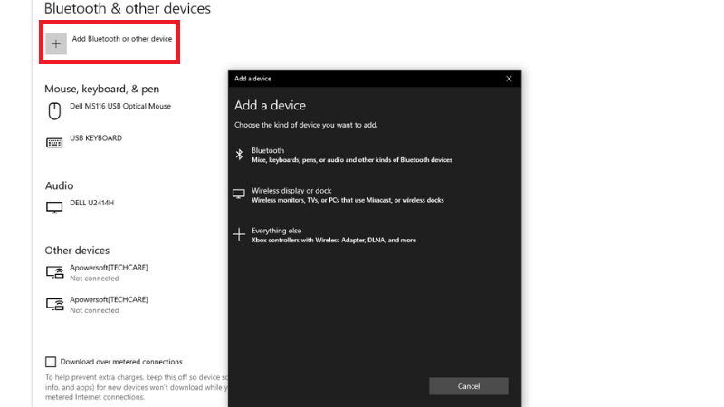Enable Download over metered connections checkbox
Image resolution: width=724 pixels, height=407 pixels.
(51, 362)
